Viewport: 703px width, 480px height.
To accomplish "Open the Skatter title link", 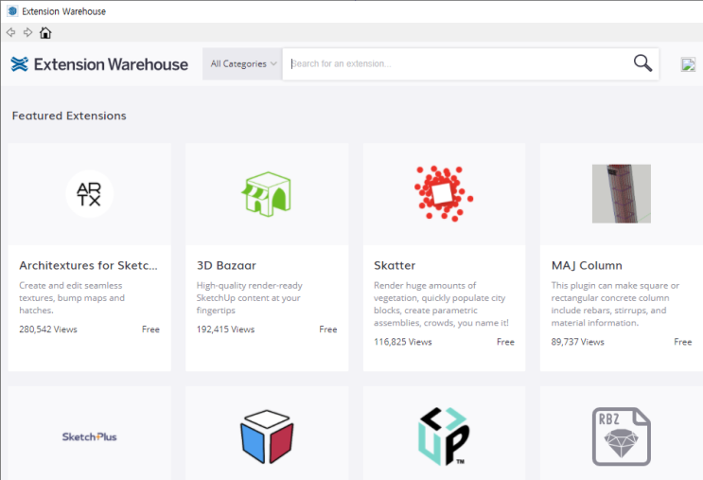I will click(395, 266).
